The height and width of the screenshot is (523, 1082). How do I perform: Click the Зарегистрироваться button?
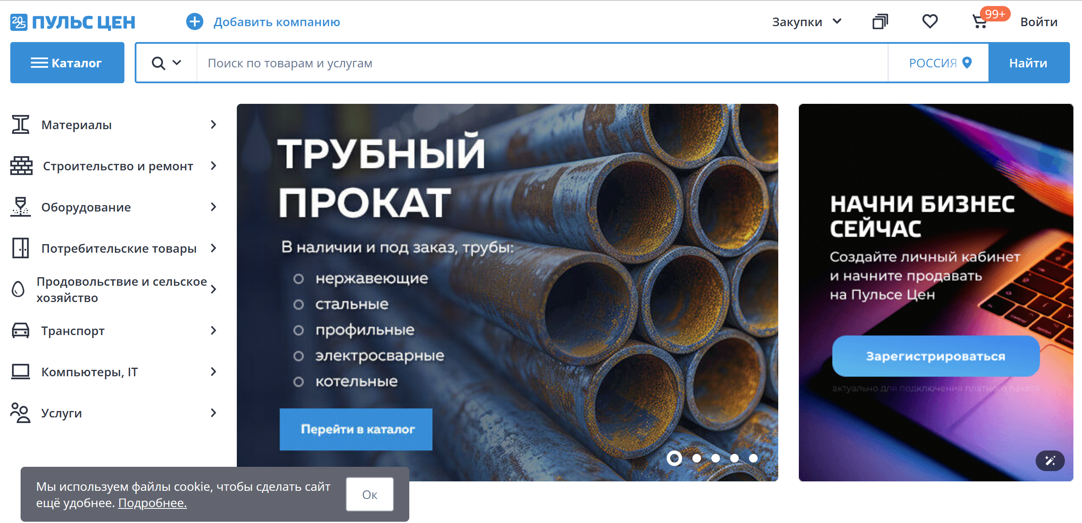pos(936,356)
